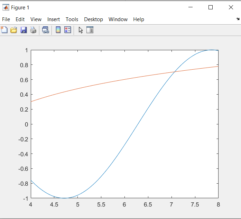Click the x-axis tick label 5.5
Image resolution: width=241 pixels, height=219 pixels.
click(101, 205)
